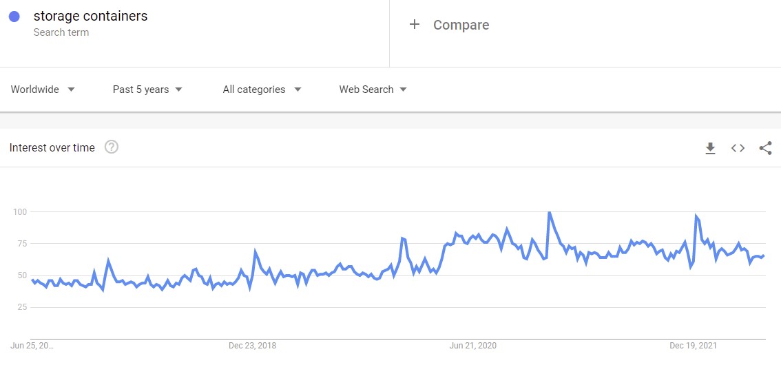781x376 pixels.
Task: Open the Worldwide region dropdown
Action: point(43,90)
